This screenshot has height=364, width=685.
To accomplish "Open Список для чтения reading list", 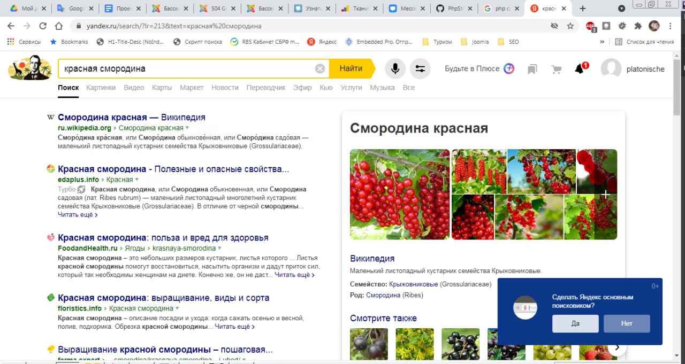I will 644,42.
